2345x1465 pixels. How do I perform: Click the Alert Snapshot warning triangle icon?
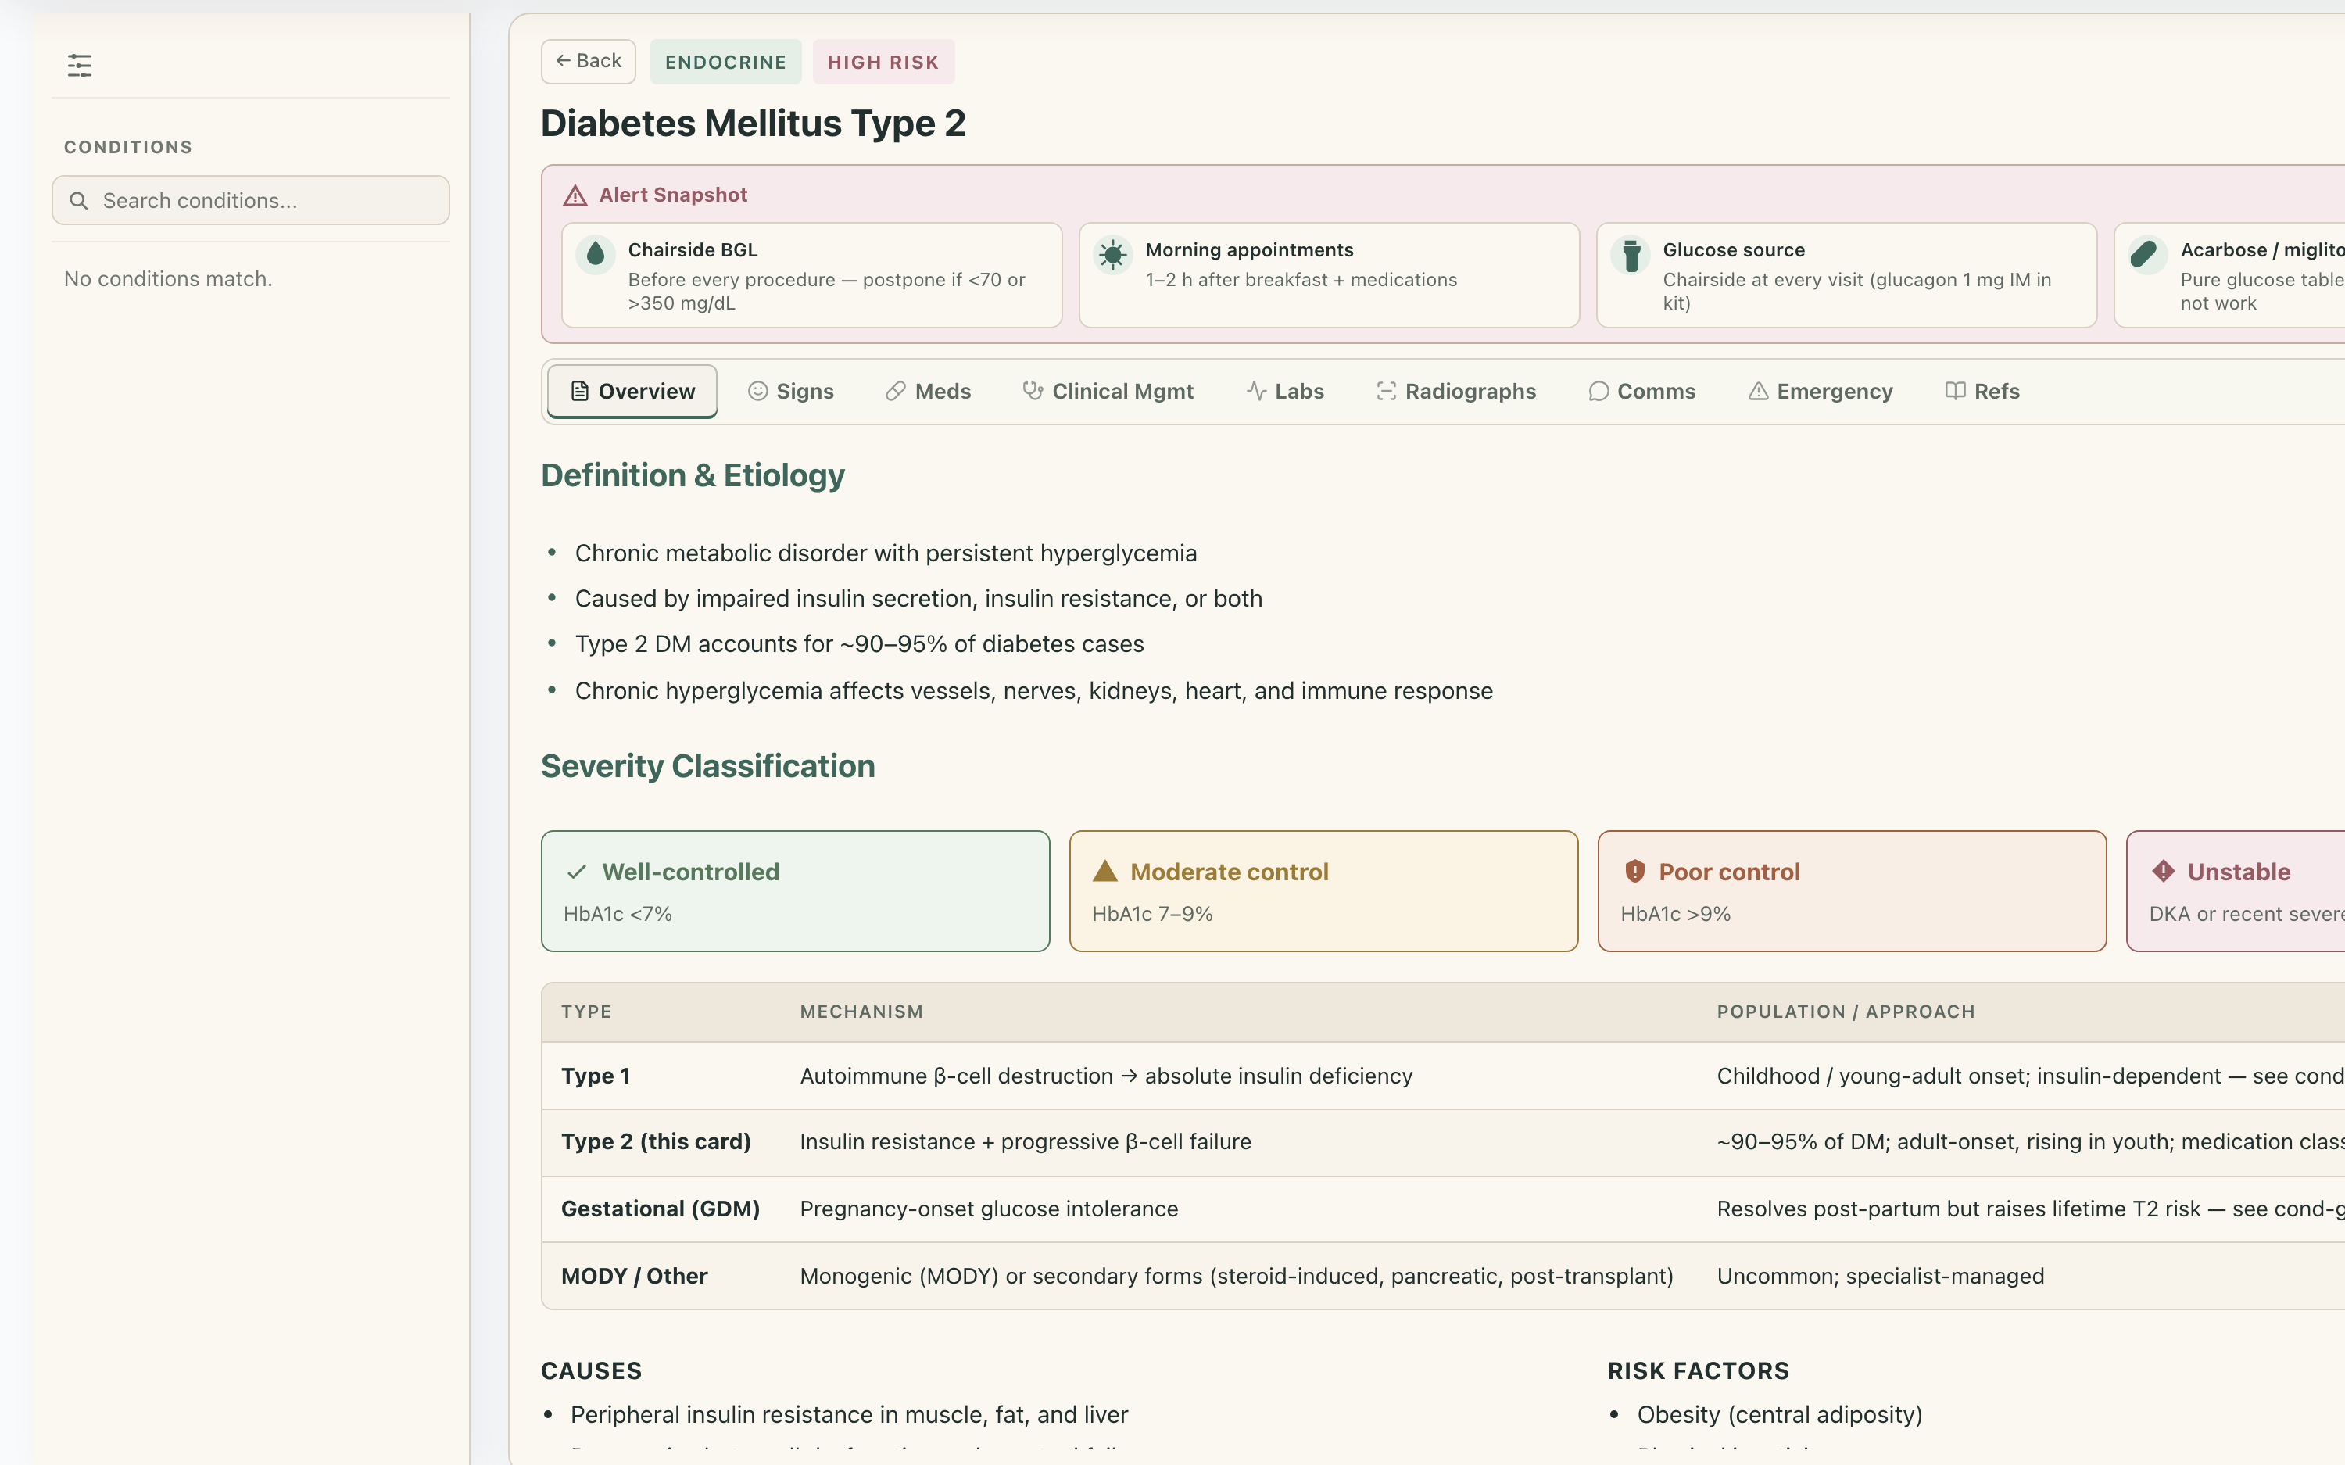pos(575,195)
